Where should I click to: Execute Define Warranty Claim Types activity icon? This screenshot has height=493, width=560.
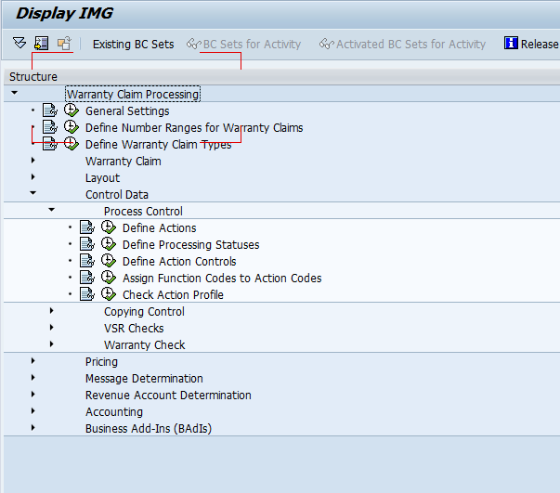[72, 144]
